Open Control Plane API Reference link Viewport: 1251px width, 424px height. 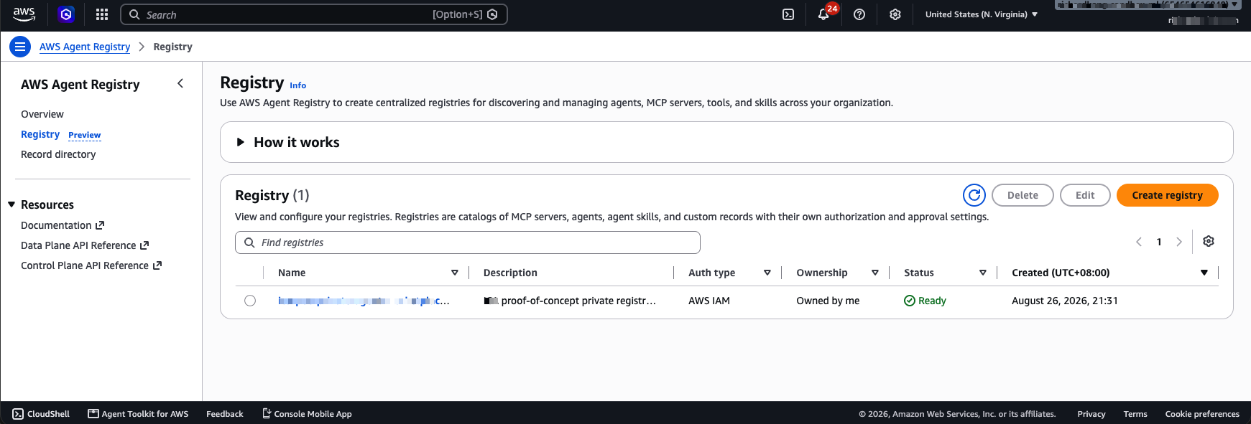coord(91,265)
